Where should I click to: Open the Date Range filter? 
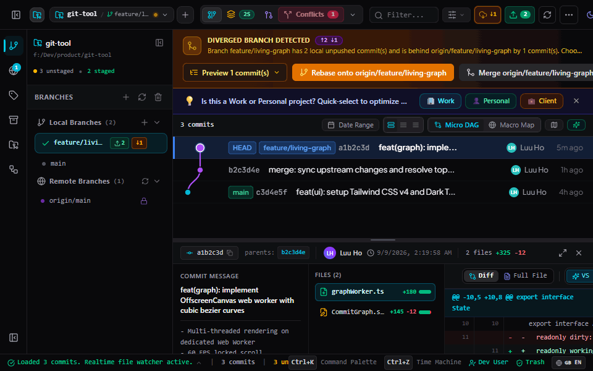(351, 125)
